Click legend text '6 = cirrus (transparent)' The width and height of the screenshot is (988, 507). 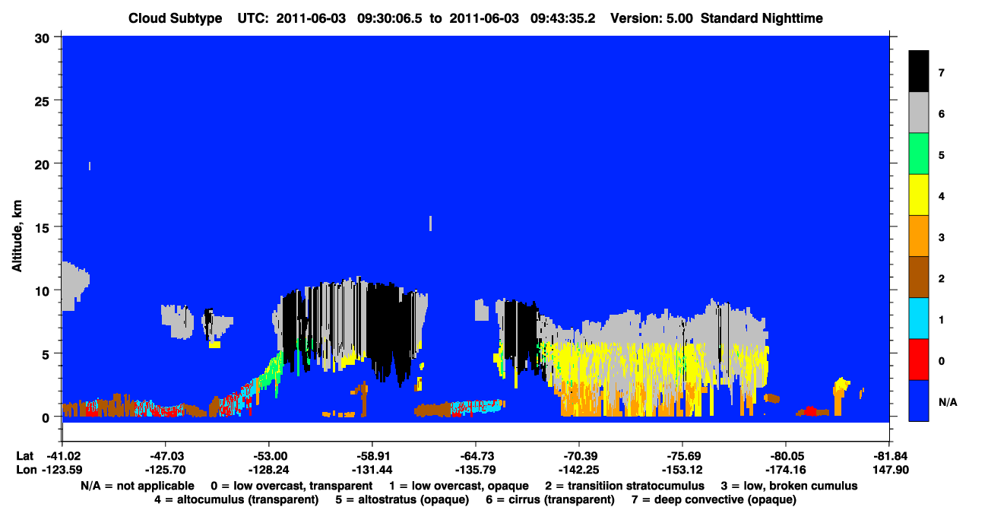pyautogui.click(x=549, y=499)
